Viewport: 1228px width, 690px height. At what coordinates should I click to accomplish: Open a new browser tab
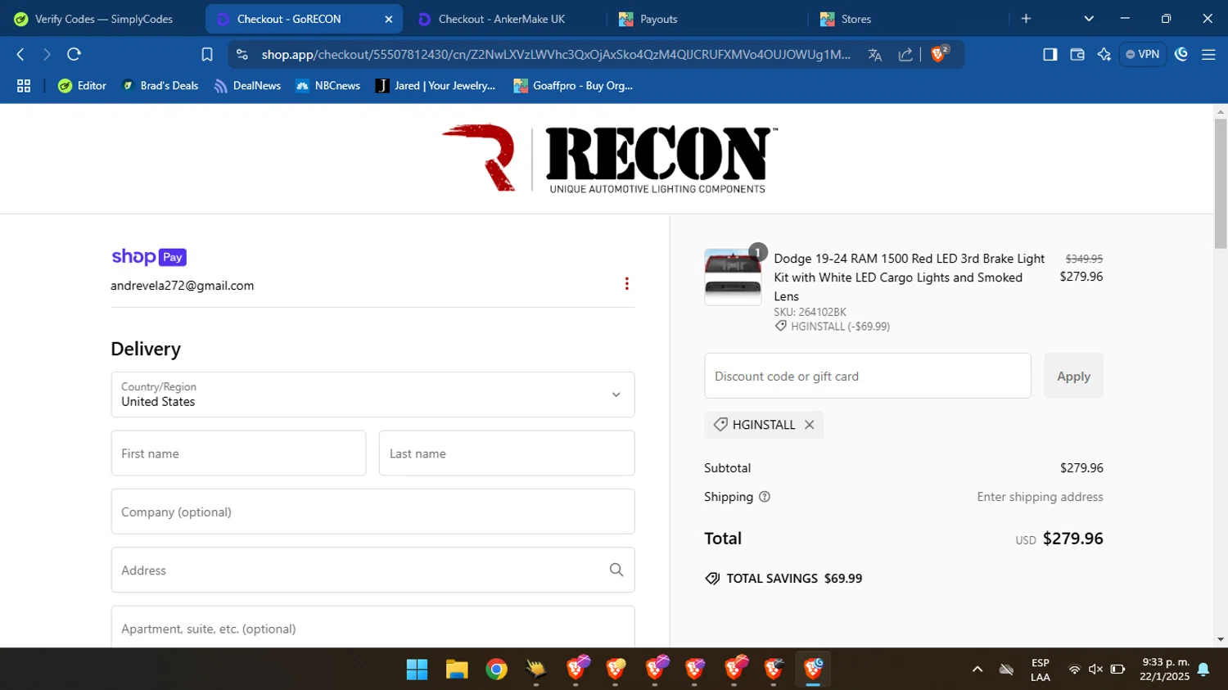click(1026, 19)
